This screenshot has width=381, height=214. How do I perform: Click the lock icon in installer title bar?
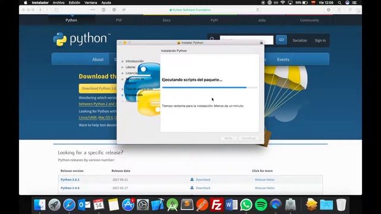tap(261, 42)
